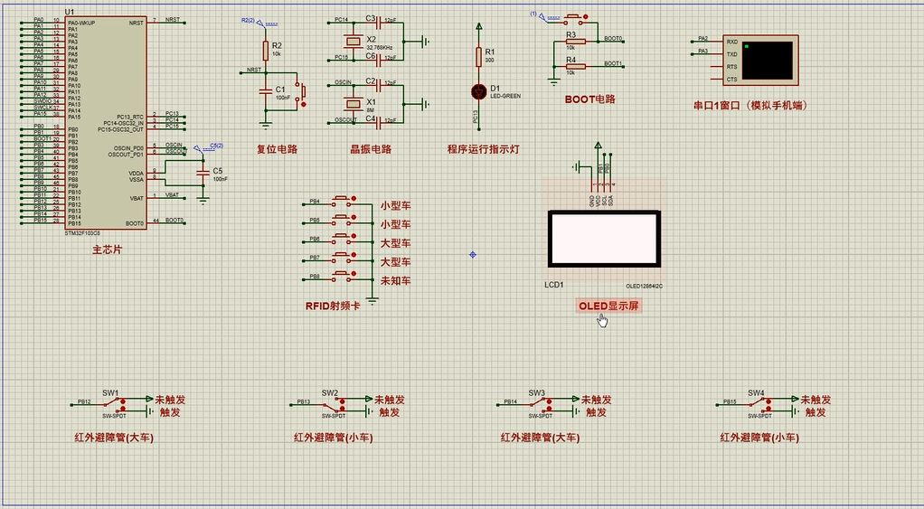Image resolution: width=924 pixels, height=509 pixels.
Task: Click the "OLED显示屏" label
Action: (x=608, y=306)
